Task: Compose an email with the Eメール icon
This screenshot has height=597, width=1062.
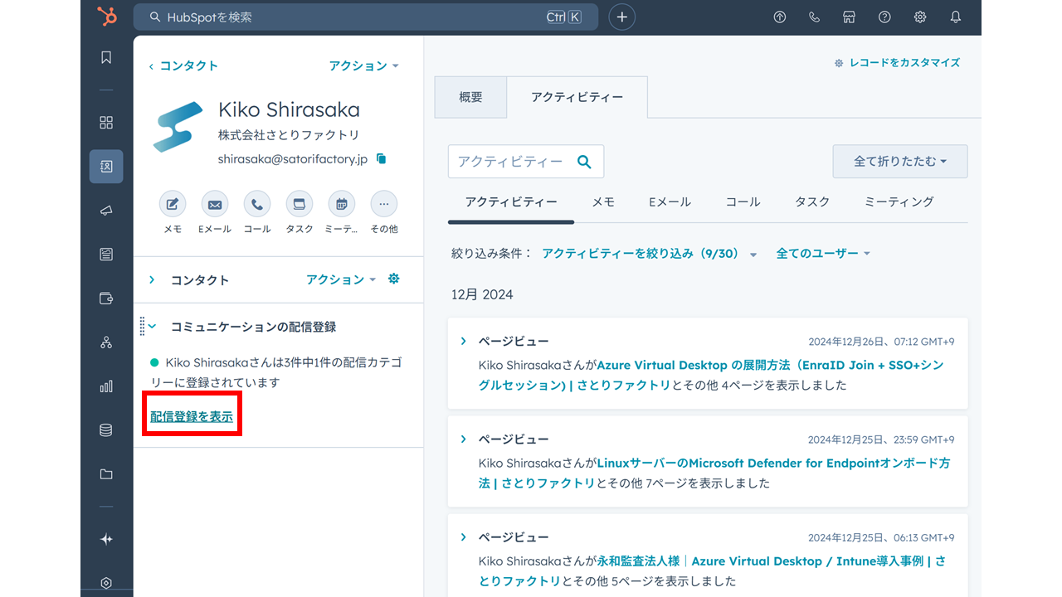Action: (215, 204)
